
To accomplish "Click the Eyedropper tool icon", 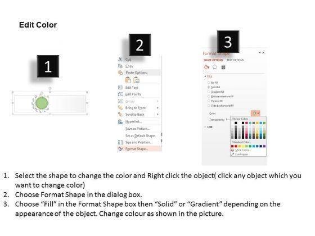I will (x=233, y=155).
